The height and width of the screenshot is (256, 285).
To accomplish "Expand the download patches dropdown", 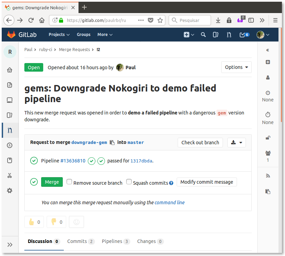I will (x=236, y=143).
